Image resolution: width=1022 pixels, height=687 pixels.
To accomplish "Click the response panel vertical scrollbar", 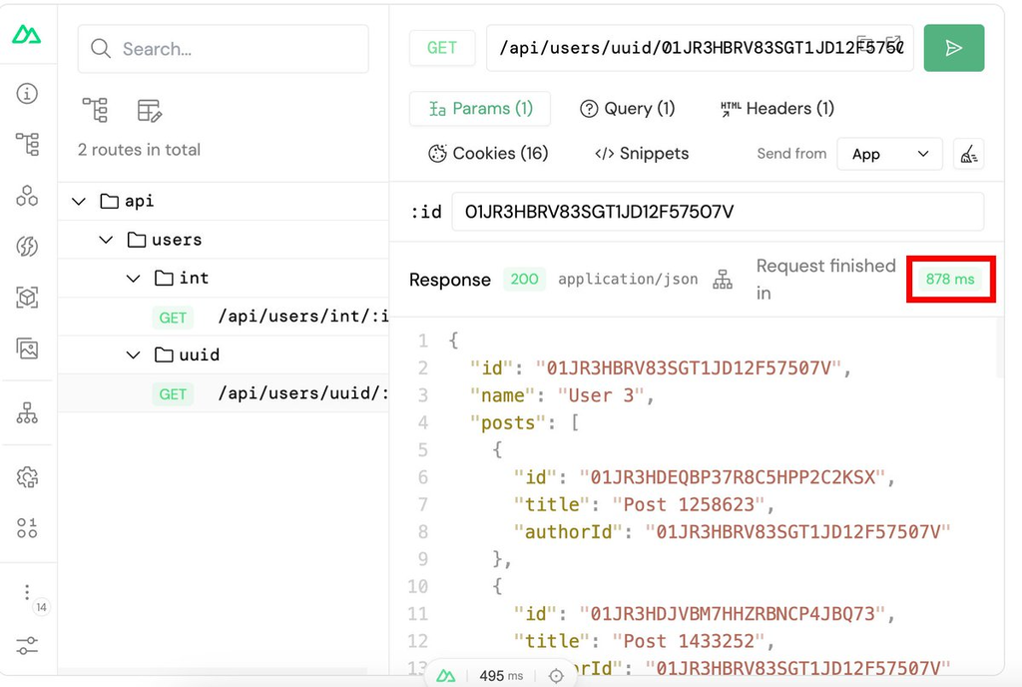I will (1000, 348).
